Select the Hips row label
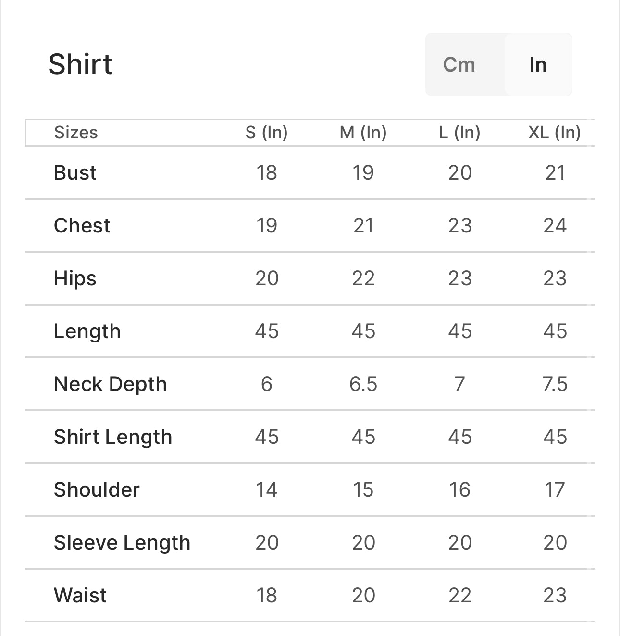 75,278
